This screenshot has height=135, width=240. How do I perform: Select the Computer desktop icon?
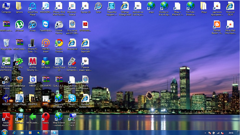(x=6, y=8)
